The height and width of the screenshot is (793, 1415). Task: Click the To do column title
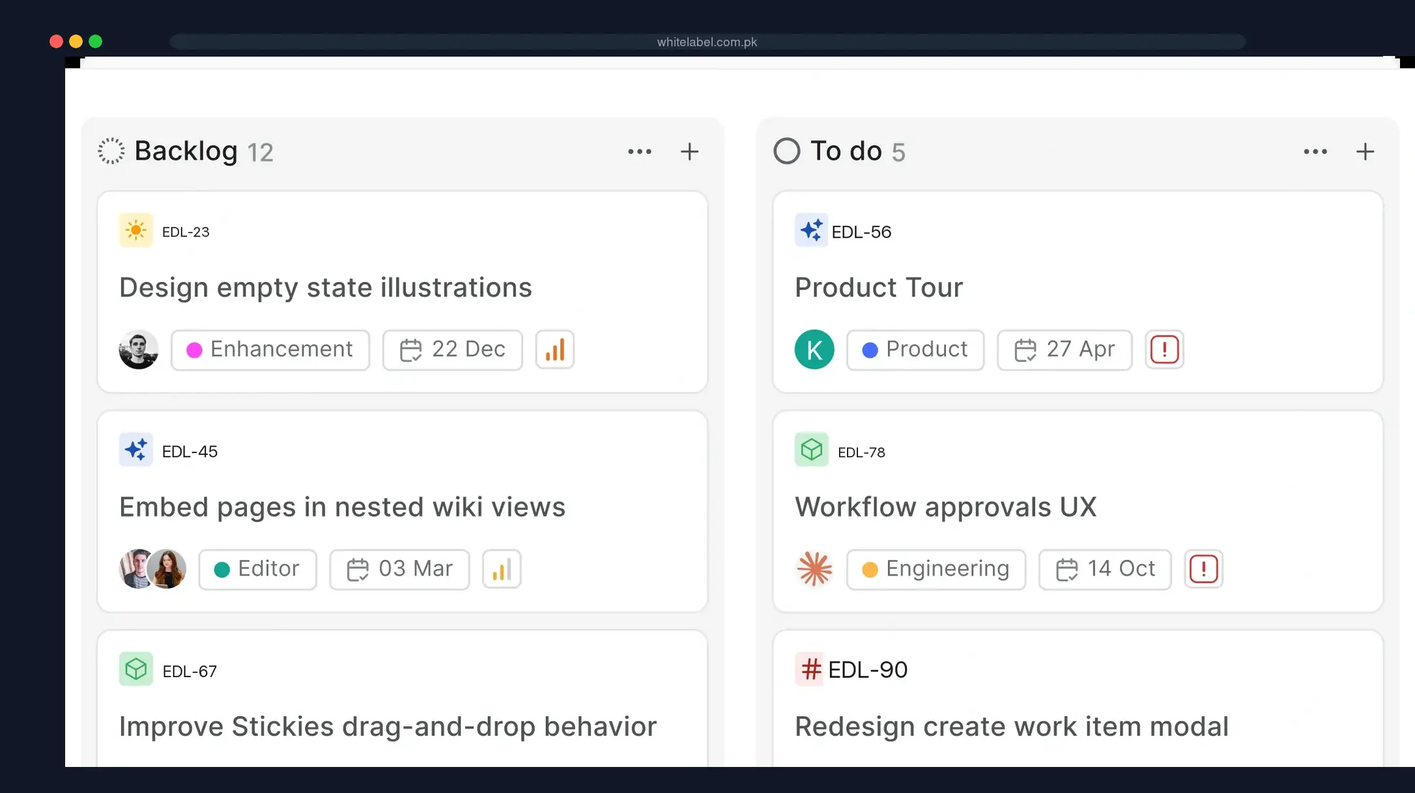click(x=846, y=151)
